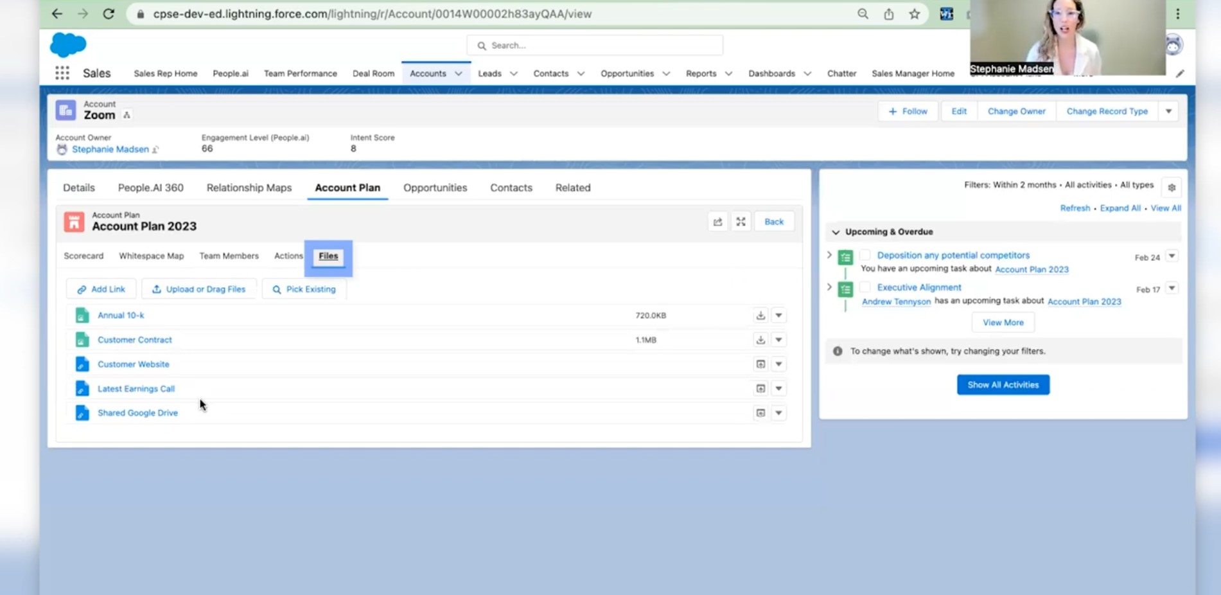The image size is (1221, 595).
Task: Click the Add Link button
Action: coord(101,289)
